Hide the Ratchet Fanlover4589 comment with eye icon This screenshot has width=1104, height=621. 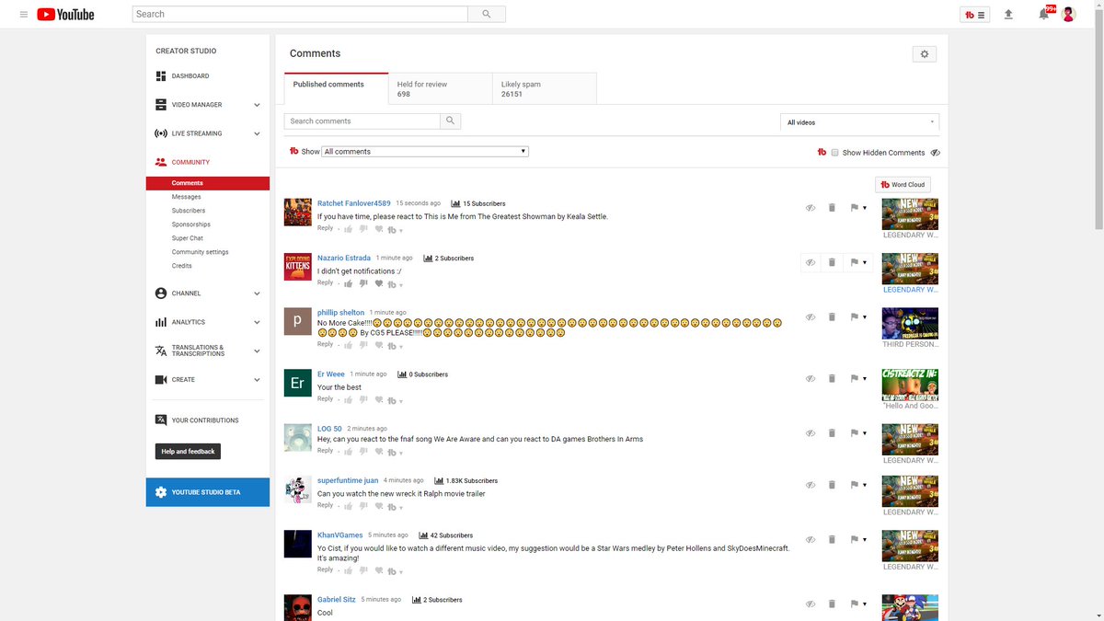click(811, 208)
